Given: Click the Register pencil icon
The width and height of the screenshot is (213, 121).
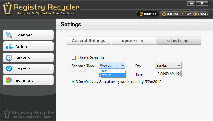Looking at the screenshot, I should click(141, 14).
